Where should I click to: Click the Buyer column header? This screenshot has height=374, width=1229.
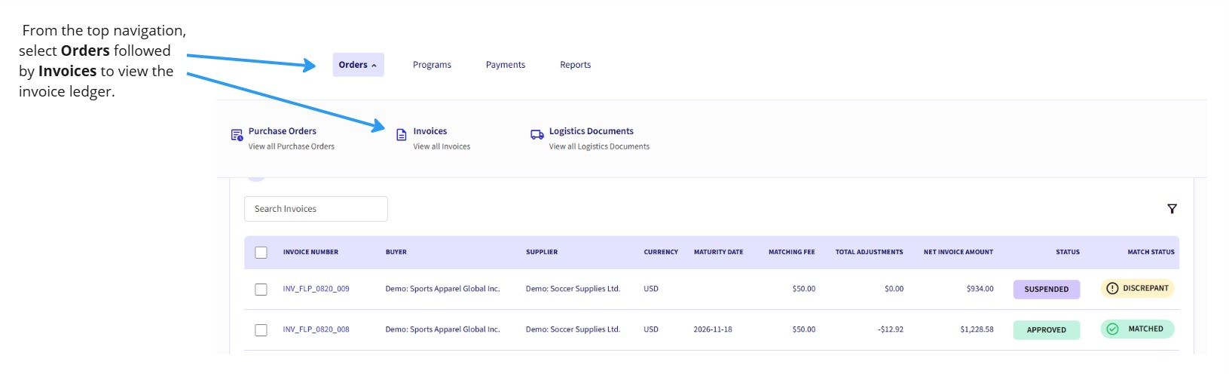396,252
